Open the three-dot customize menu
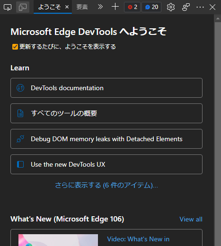 click(200, 7)
